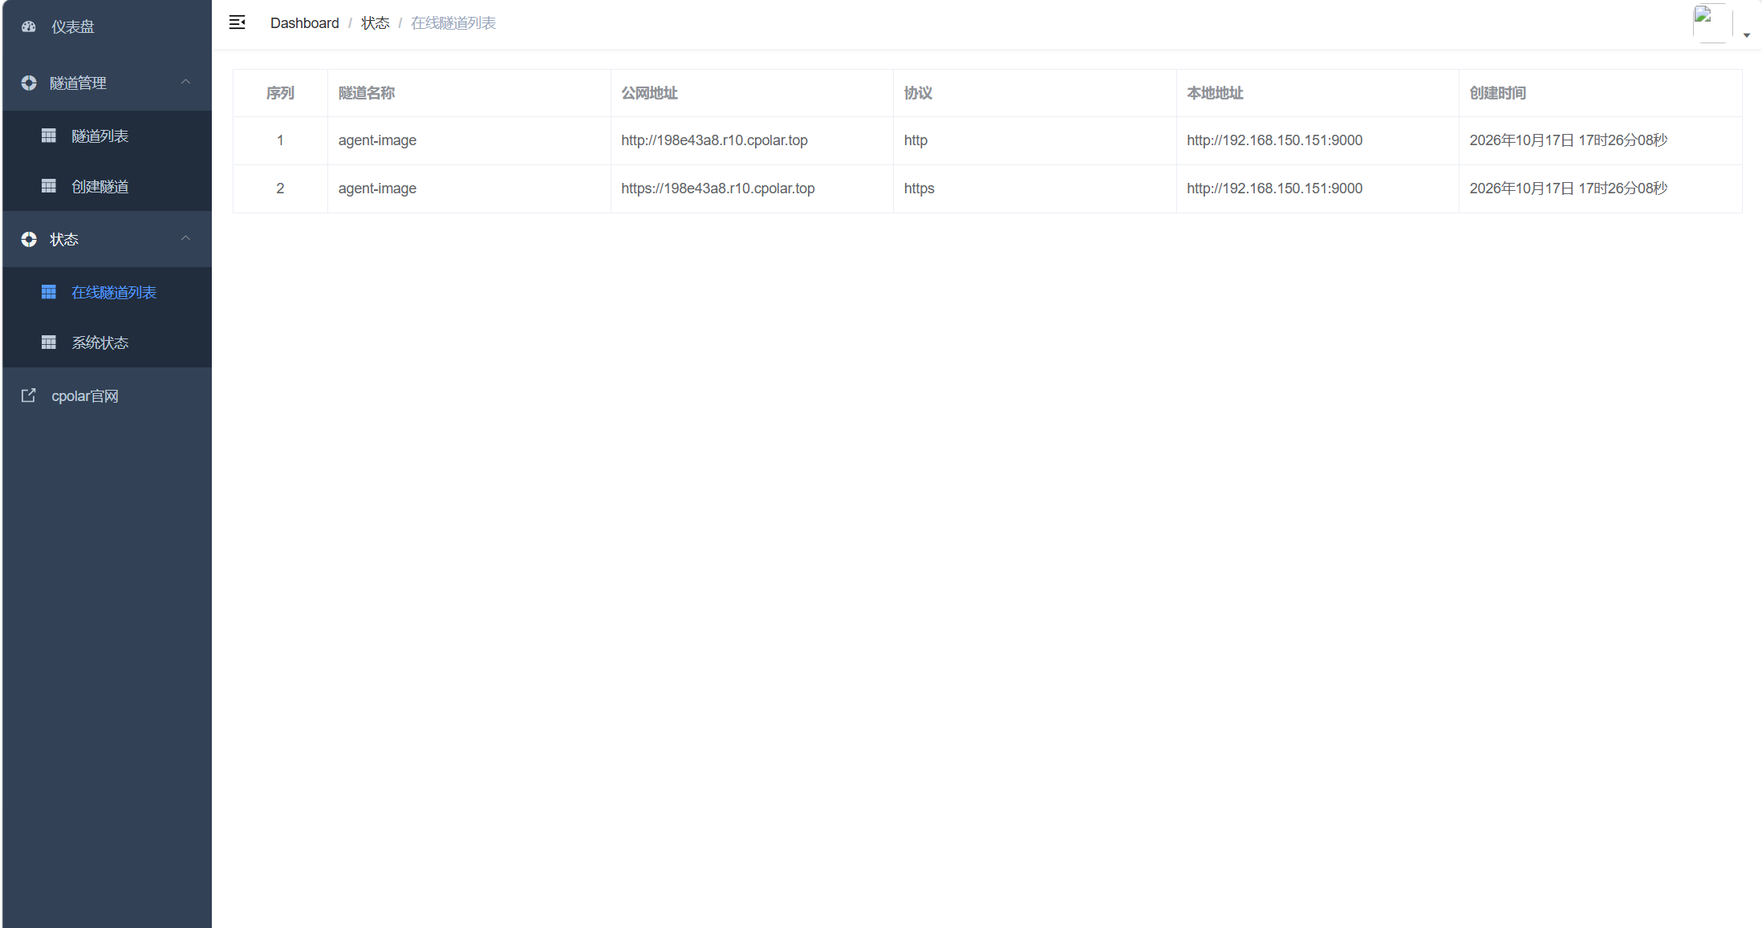Click the blue grid icon beside 在线隧道列表
The width and height of the screenshot is (1762, 928).
49,292
